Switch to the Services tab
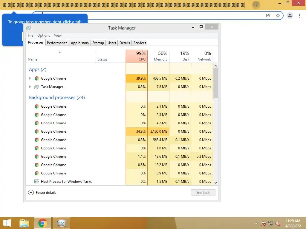Viewport: 306px width, 229px height. [x=140, y=43]
